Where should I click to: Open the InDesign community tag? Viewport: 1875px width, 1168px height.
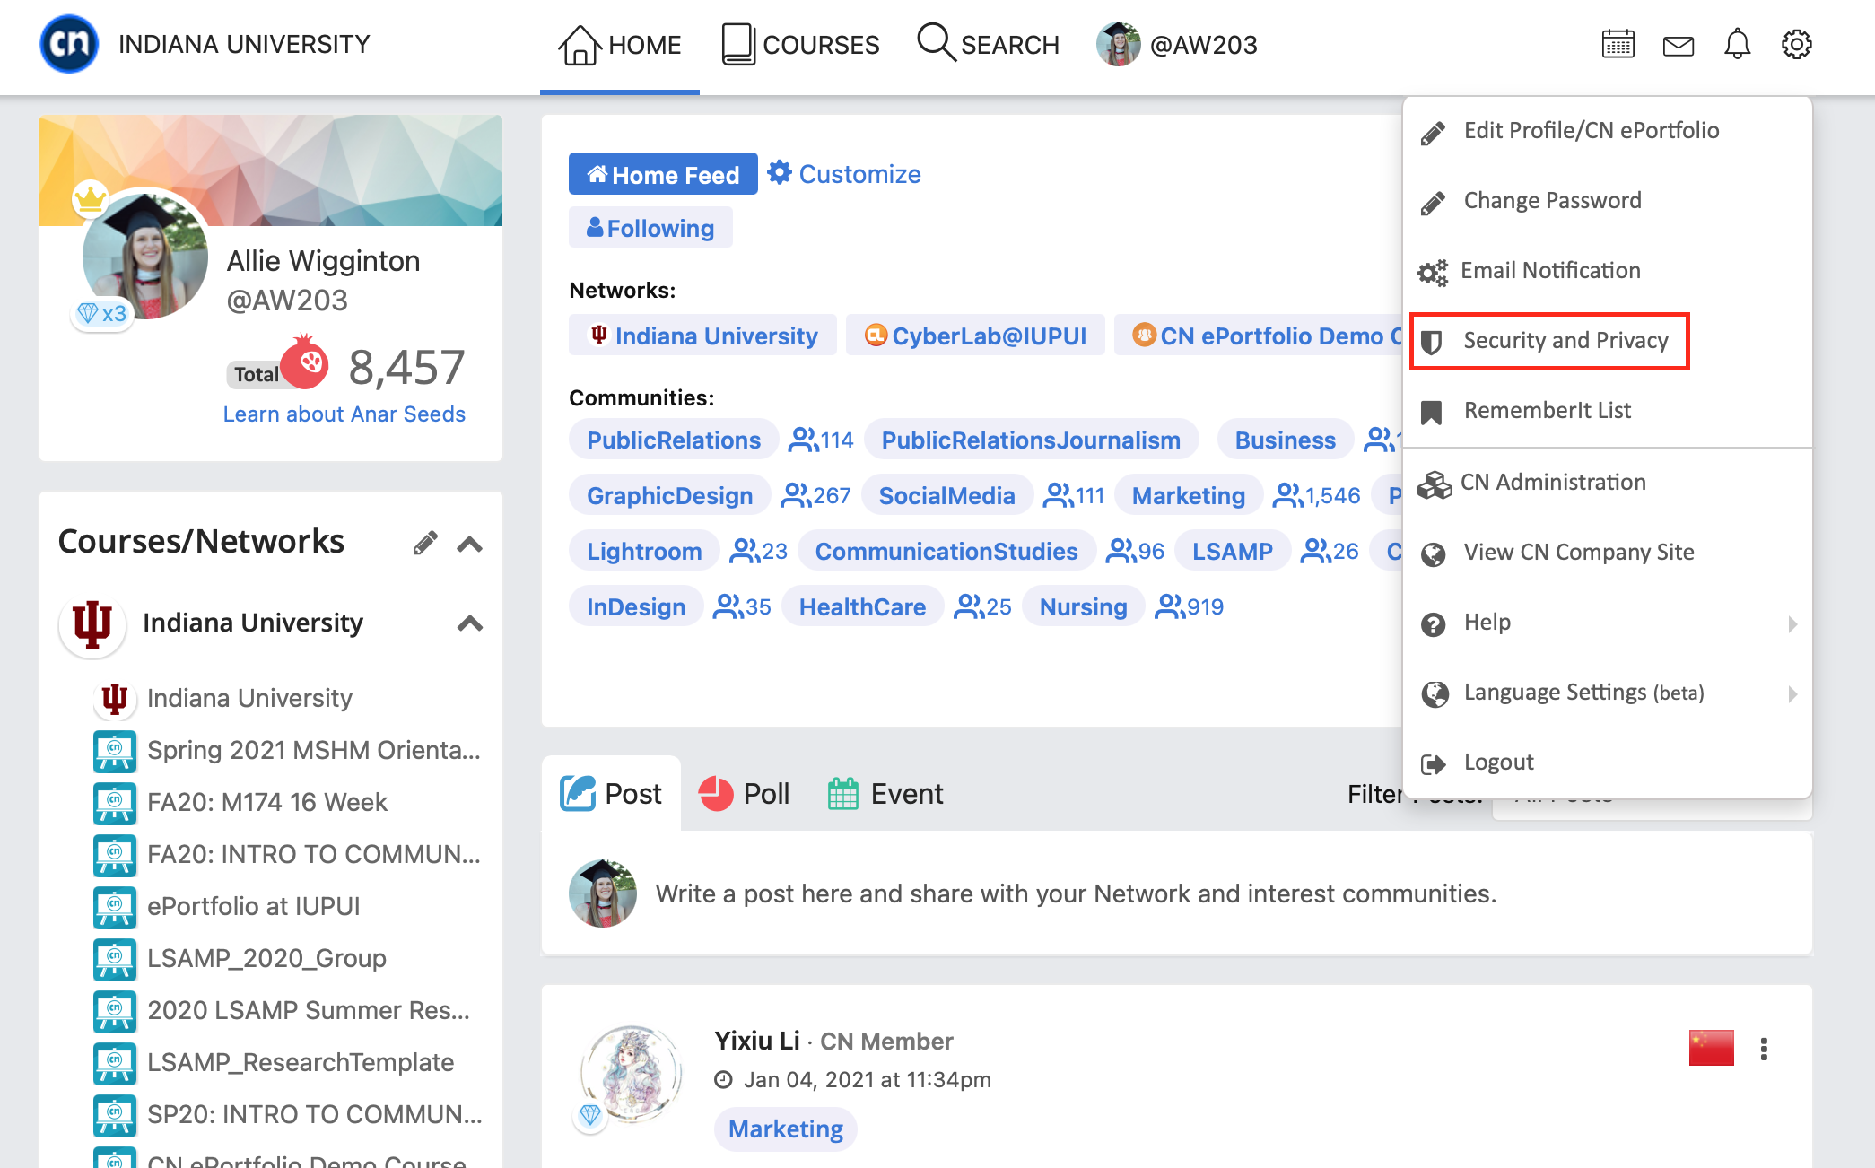(636, 607)
